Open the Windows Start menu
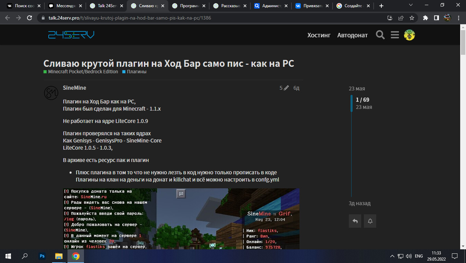Image resolution: width=466 pixels, height=263 pixels. point(8,256)
